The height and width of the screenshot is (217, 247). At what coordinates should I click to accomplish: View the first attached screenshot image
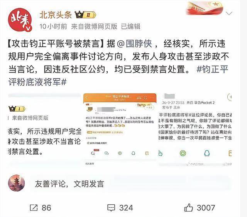point(45,129)
